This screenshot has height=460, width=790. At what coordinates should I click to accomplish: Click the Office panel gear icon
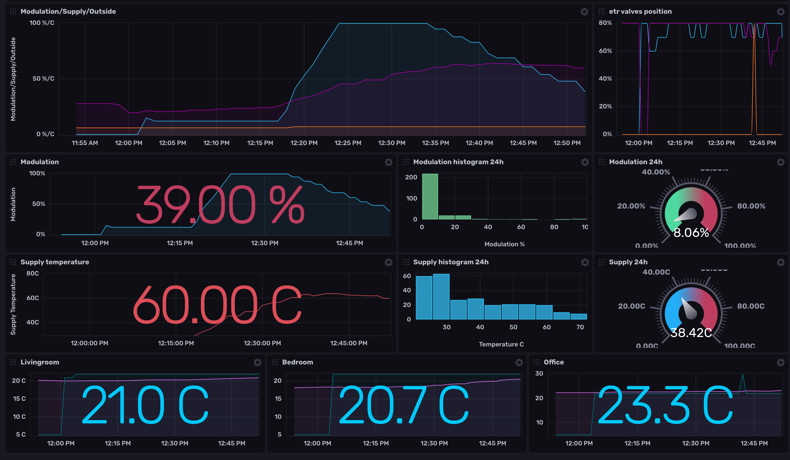[x=780, y=362]
